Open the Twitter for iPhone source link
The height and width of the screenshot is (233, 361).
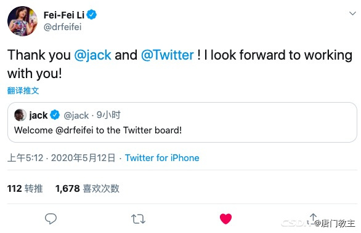tap(162, 158)
